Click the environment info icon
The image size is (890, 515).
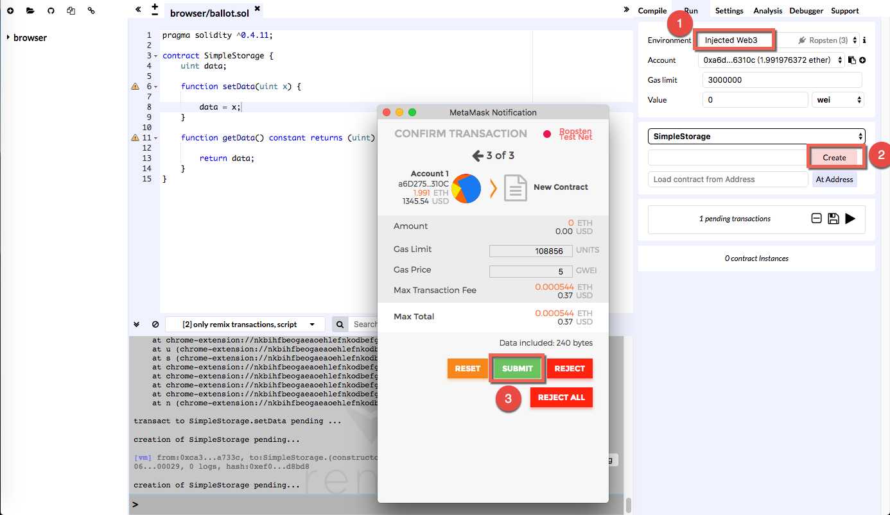click(864, 40)
